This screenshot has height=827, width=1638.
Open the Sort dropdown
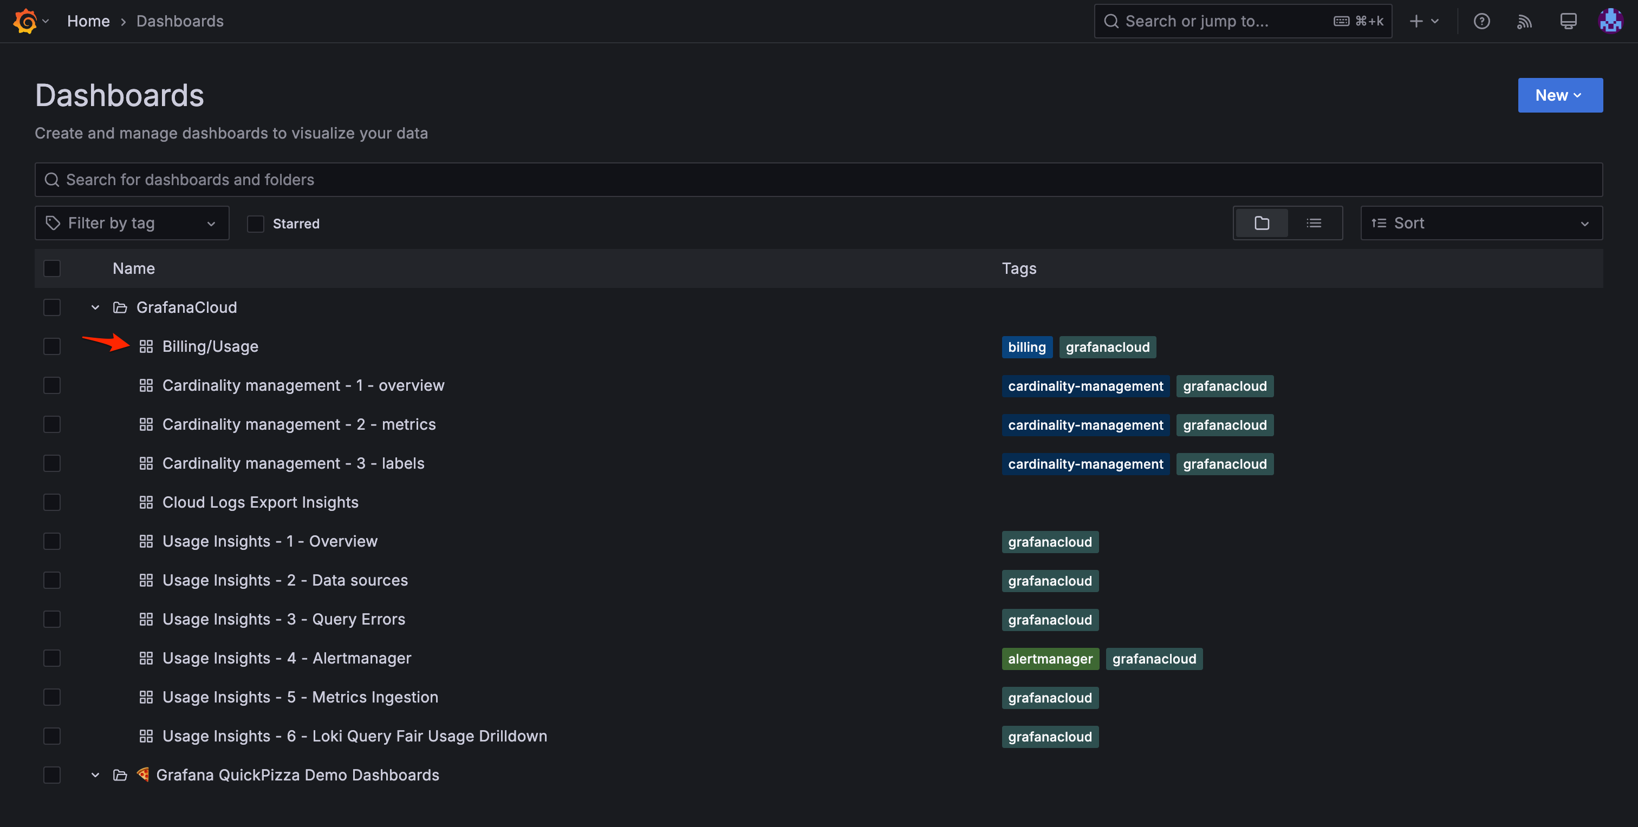pos(1481,223)
